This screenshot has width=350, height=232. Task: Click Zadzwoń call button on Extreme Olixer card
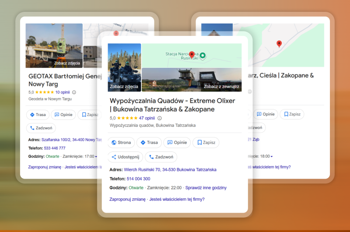(161, 157)
